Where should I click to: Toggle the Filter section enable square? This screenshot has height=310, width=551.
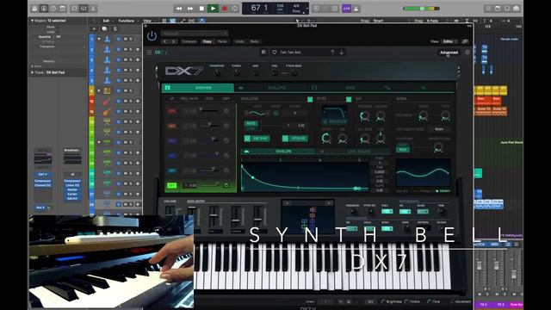(x=310, y=100)
